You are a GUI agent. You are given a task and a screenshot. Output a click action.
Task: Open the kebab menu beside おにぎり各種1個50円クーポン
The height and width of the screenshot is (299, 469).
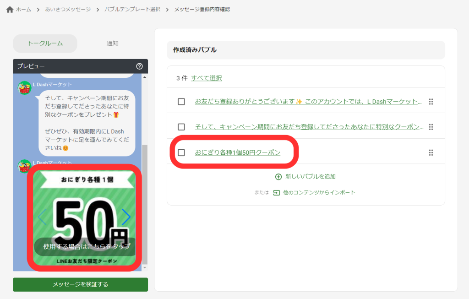tap(431, 152)
